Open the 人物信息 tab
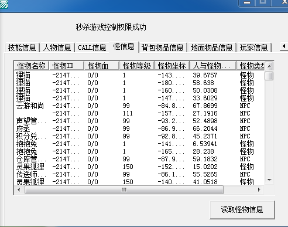Screen dimensions: 288x227 pyautogui.click(x=57, y=48)
